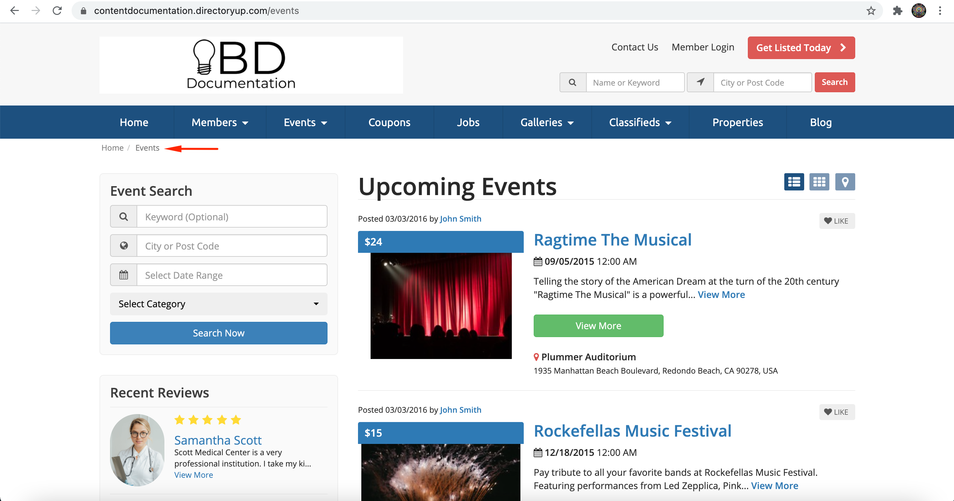Click the Keyword (Optional) search field

231,217
